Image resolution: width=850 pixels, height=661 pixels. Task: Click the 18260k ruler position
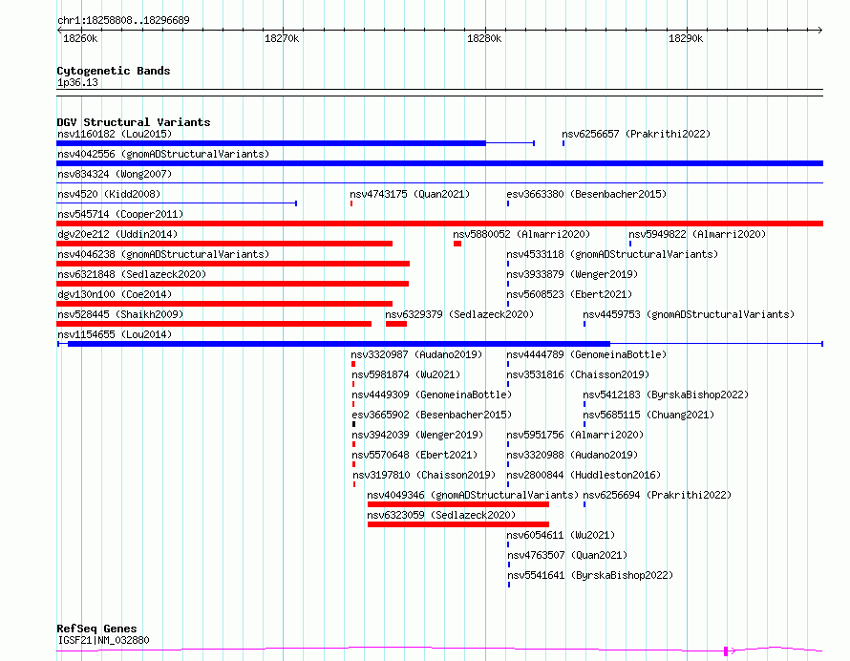tap(80, 38)
